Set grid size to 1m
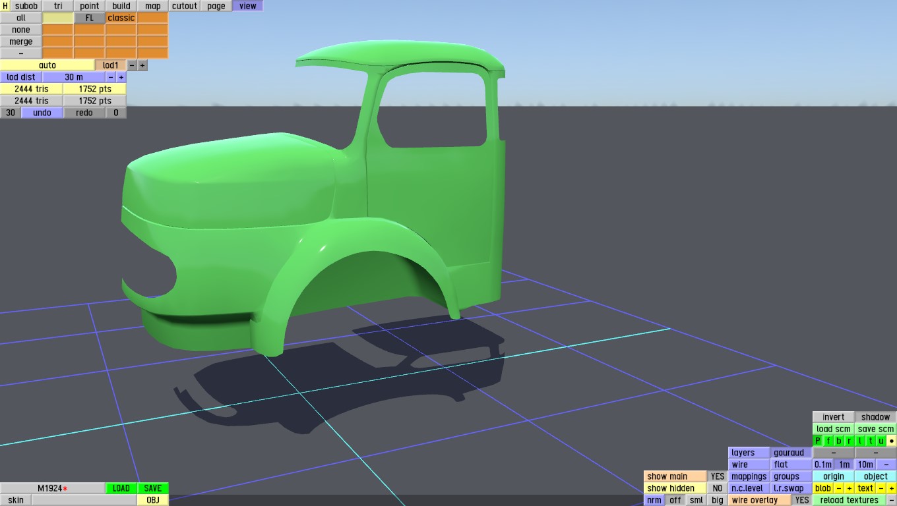The width and height of the screenshot is (897, 506). tap(844, 464)
